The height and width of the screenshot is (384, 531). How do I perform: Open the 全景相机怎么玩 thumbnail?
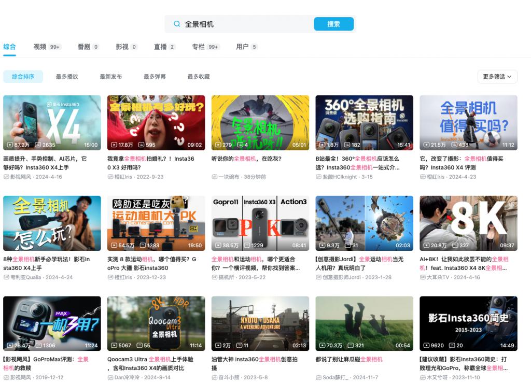(52, 223)
